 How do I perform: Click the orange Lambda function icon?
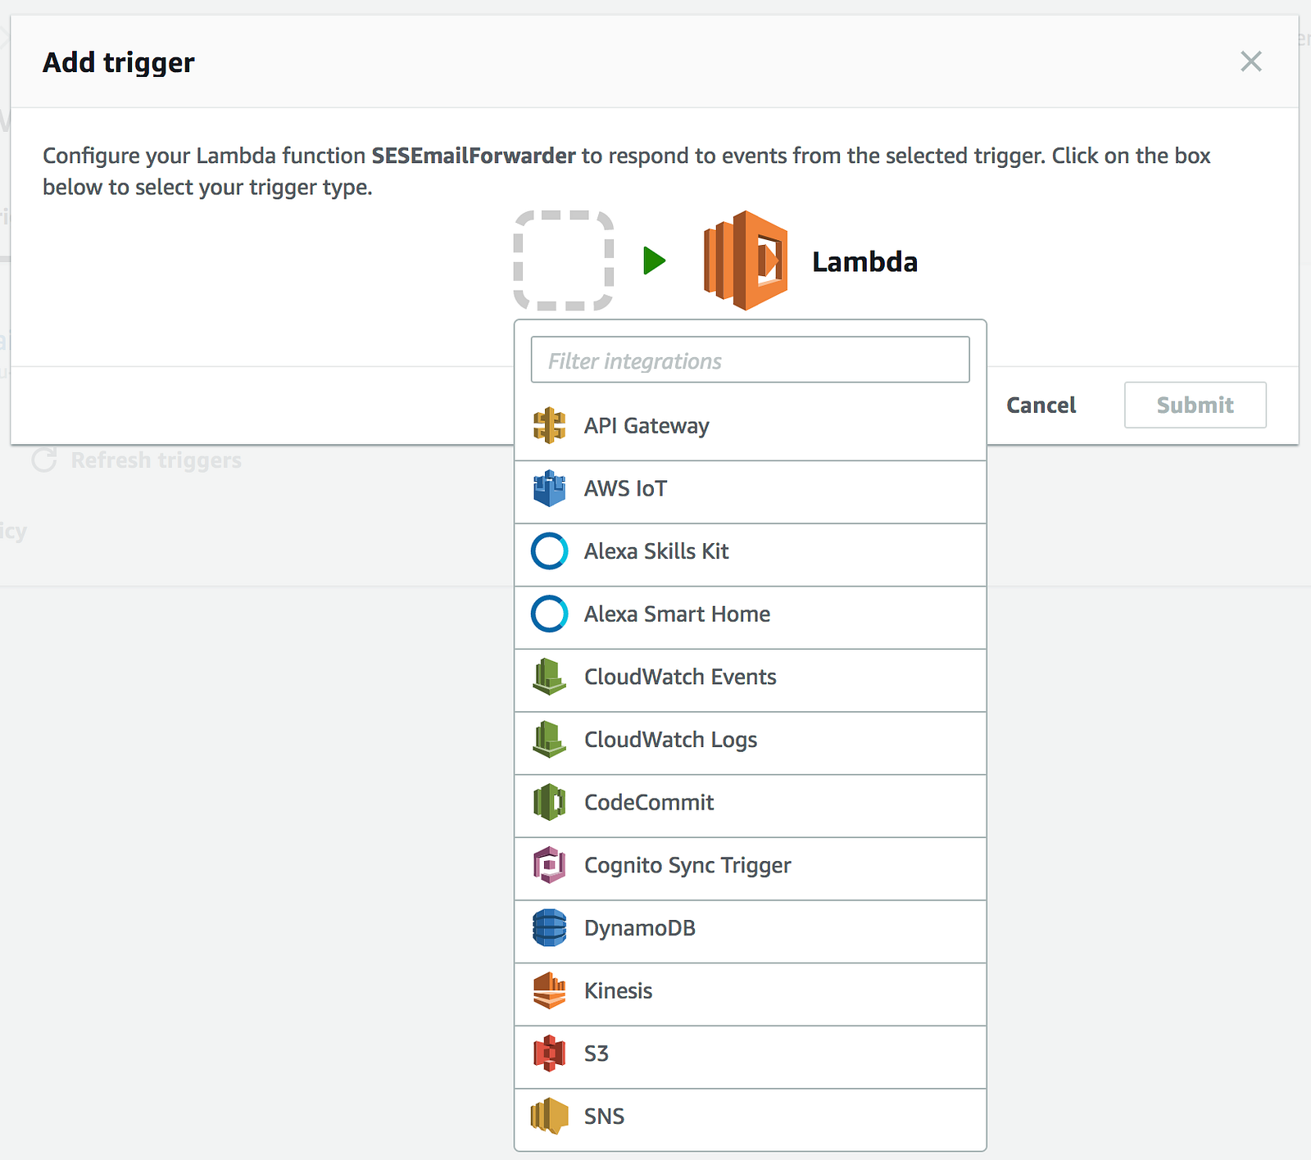[746, 261]
